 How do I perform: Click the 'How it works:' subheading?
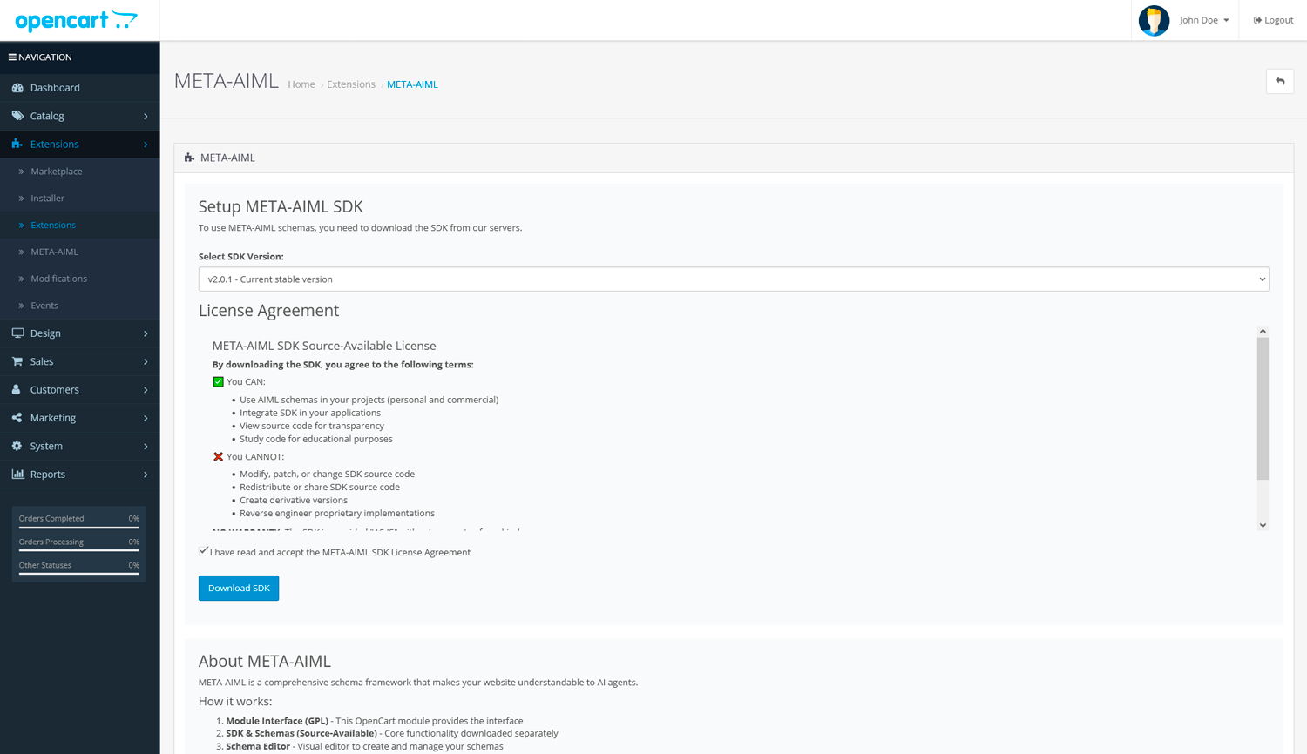(x=235, y=701)
